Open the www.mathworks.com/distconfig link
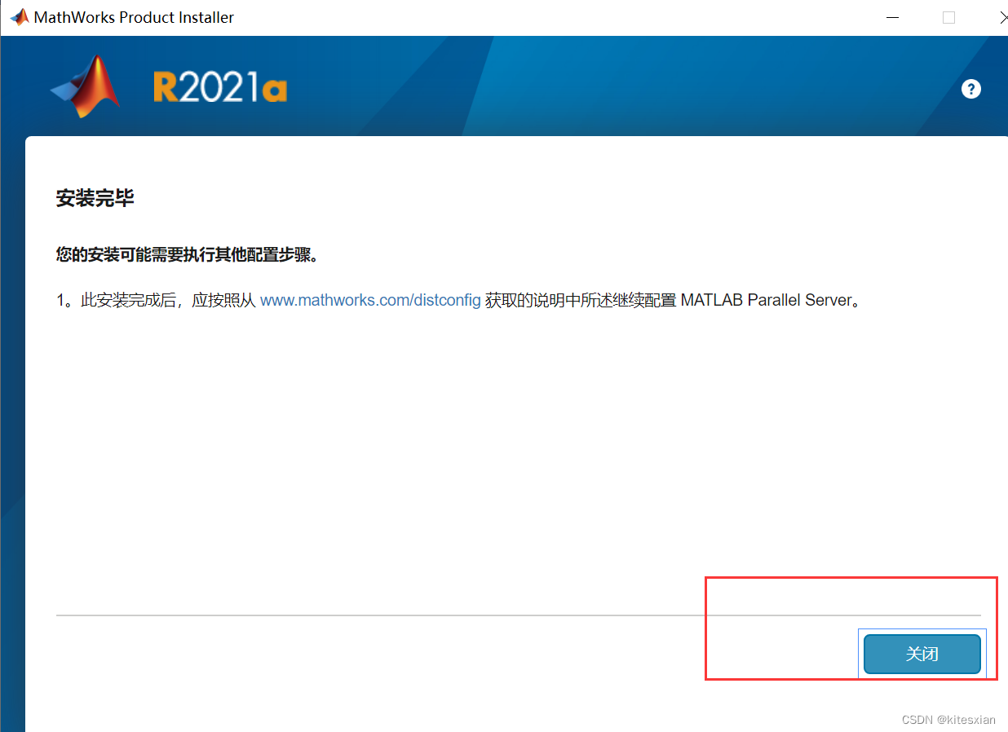1008x732 pixels. (x=370, y=300)
